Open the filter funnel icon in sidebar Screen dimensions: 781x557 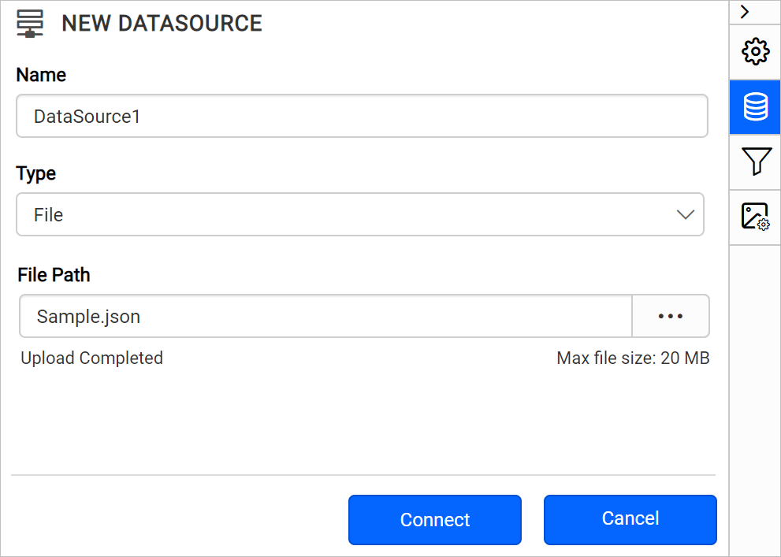point(755,162)
